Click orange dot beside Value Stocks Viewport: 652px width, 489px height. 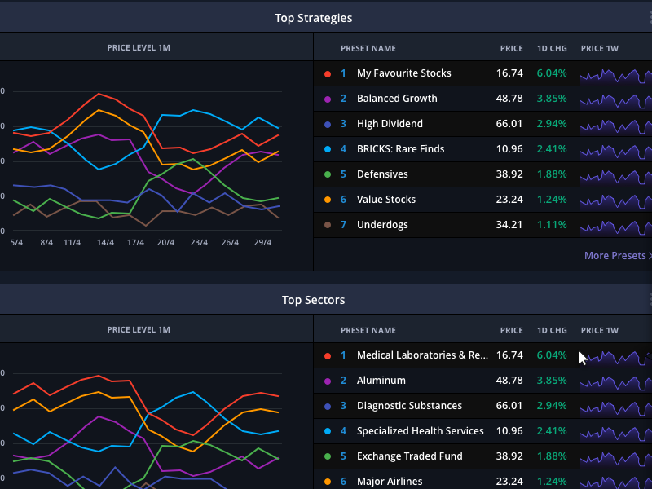[x=328, y=200]
